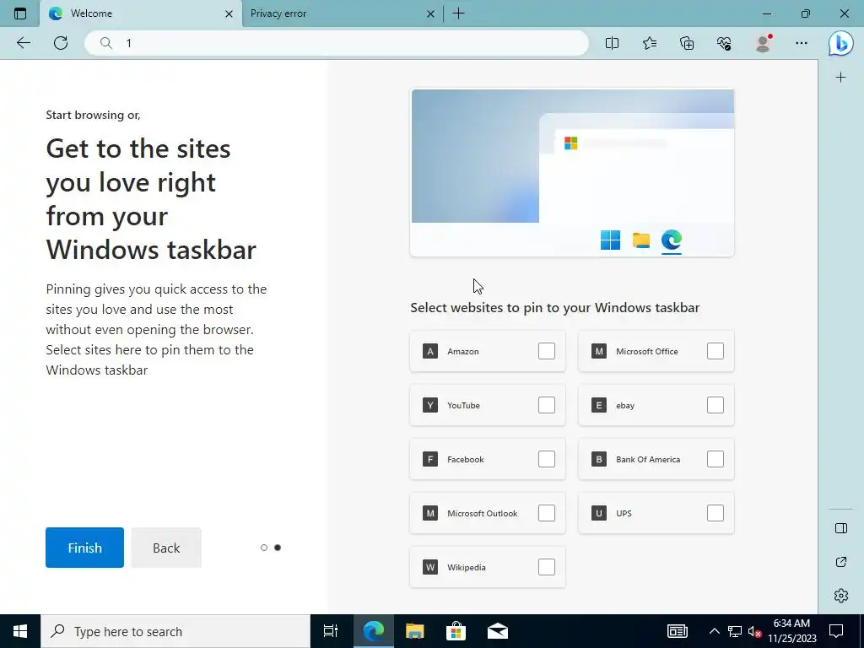The image size is (864, 648).
Task: Close the Privacy error tab
Action: tap(431, 13)
